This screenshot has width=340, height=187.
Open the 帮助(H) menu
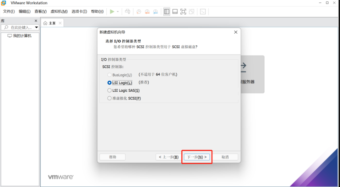[97, 12]
